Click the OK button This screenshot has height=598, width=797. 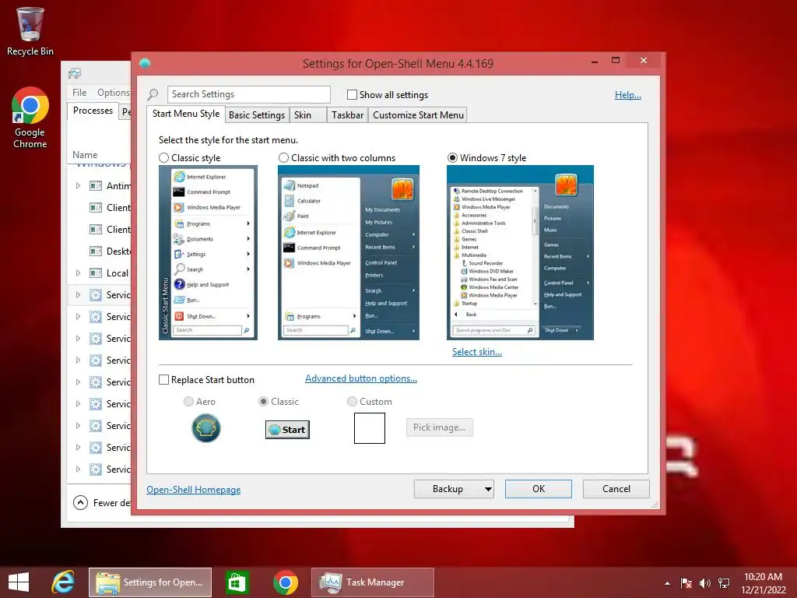point(539,489)
